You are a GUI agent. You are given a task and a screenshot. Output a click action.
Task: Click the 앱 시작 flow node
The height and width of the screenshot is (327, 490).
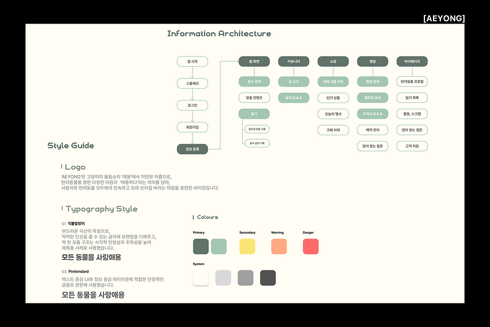pyautogui.click(x=192, y=61)
